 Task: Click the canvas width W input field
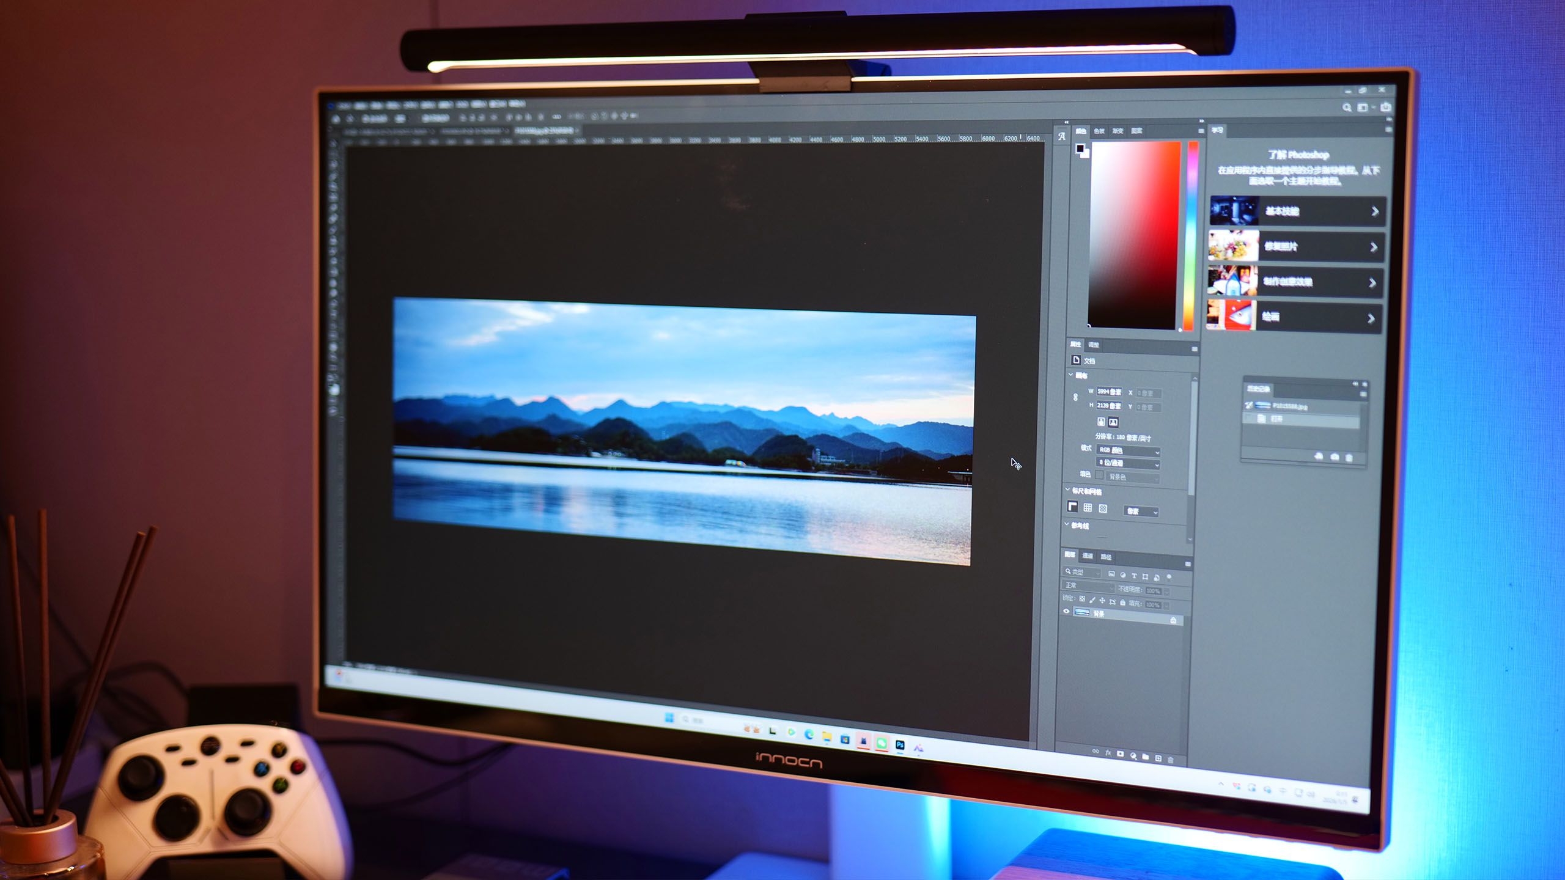[x=1109, y=392]
